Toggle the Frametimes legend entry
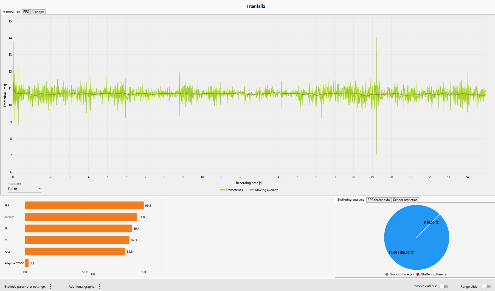 point(232,190)
